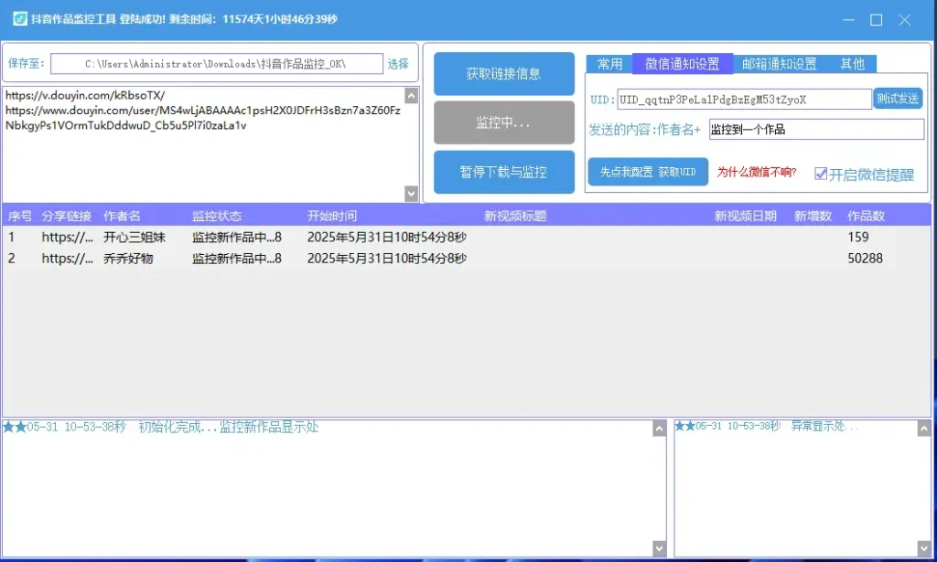Click the 作者名 column header
937x562 pixels.
[122, 216]
